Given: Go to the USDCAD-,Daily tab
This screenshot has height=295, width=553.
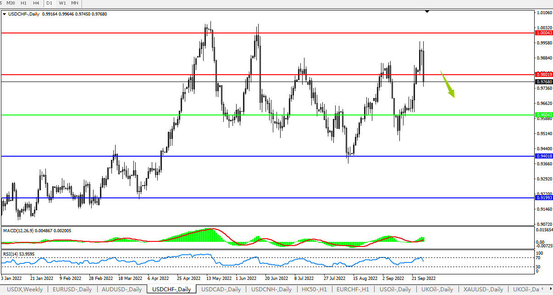Looking at the screenshot, I should 221,290.
